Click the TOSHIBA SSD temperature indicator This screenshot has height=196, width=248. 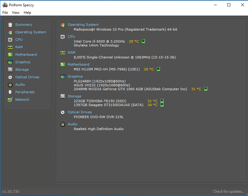(x=162, y=101)
